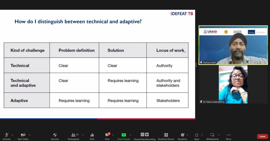The width and height of the screenshot is (270, 141).
Task: Select Mohan Kohli's video tile
Action: click(233, 45)
